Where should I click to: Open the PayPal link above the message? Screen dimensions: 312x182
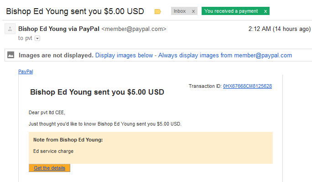(26, 71)
